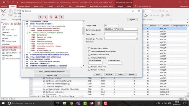Check Manejara Activos Fijos
This screenshot has width=189, height=106.
(89, 67)
